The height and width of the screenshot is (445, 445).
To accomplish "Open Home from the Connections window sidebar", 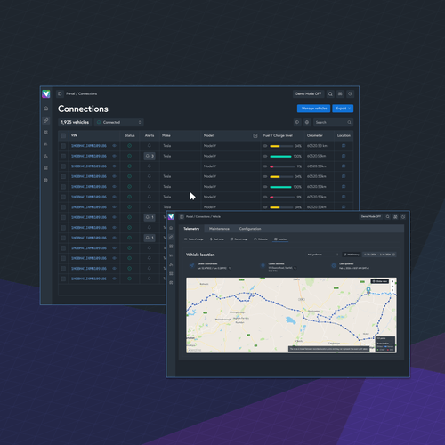I will click(46, 109).
